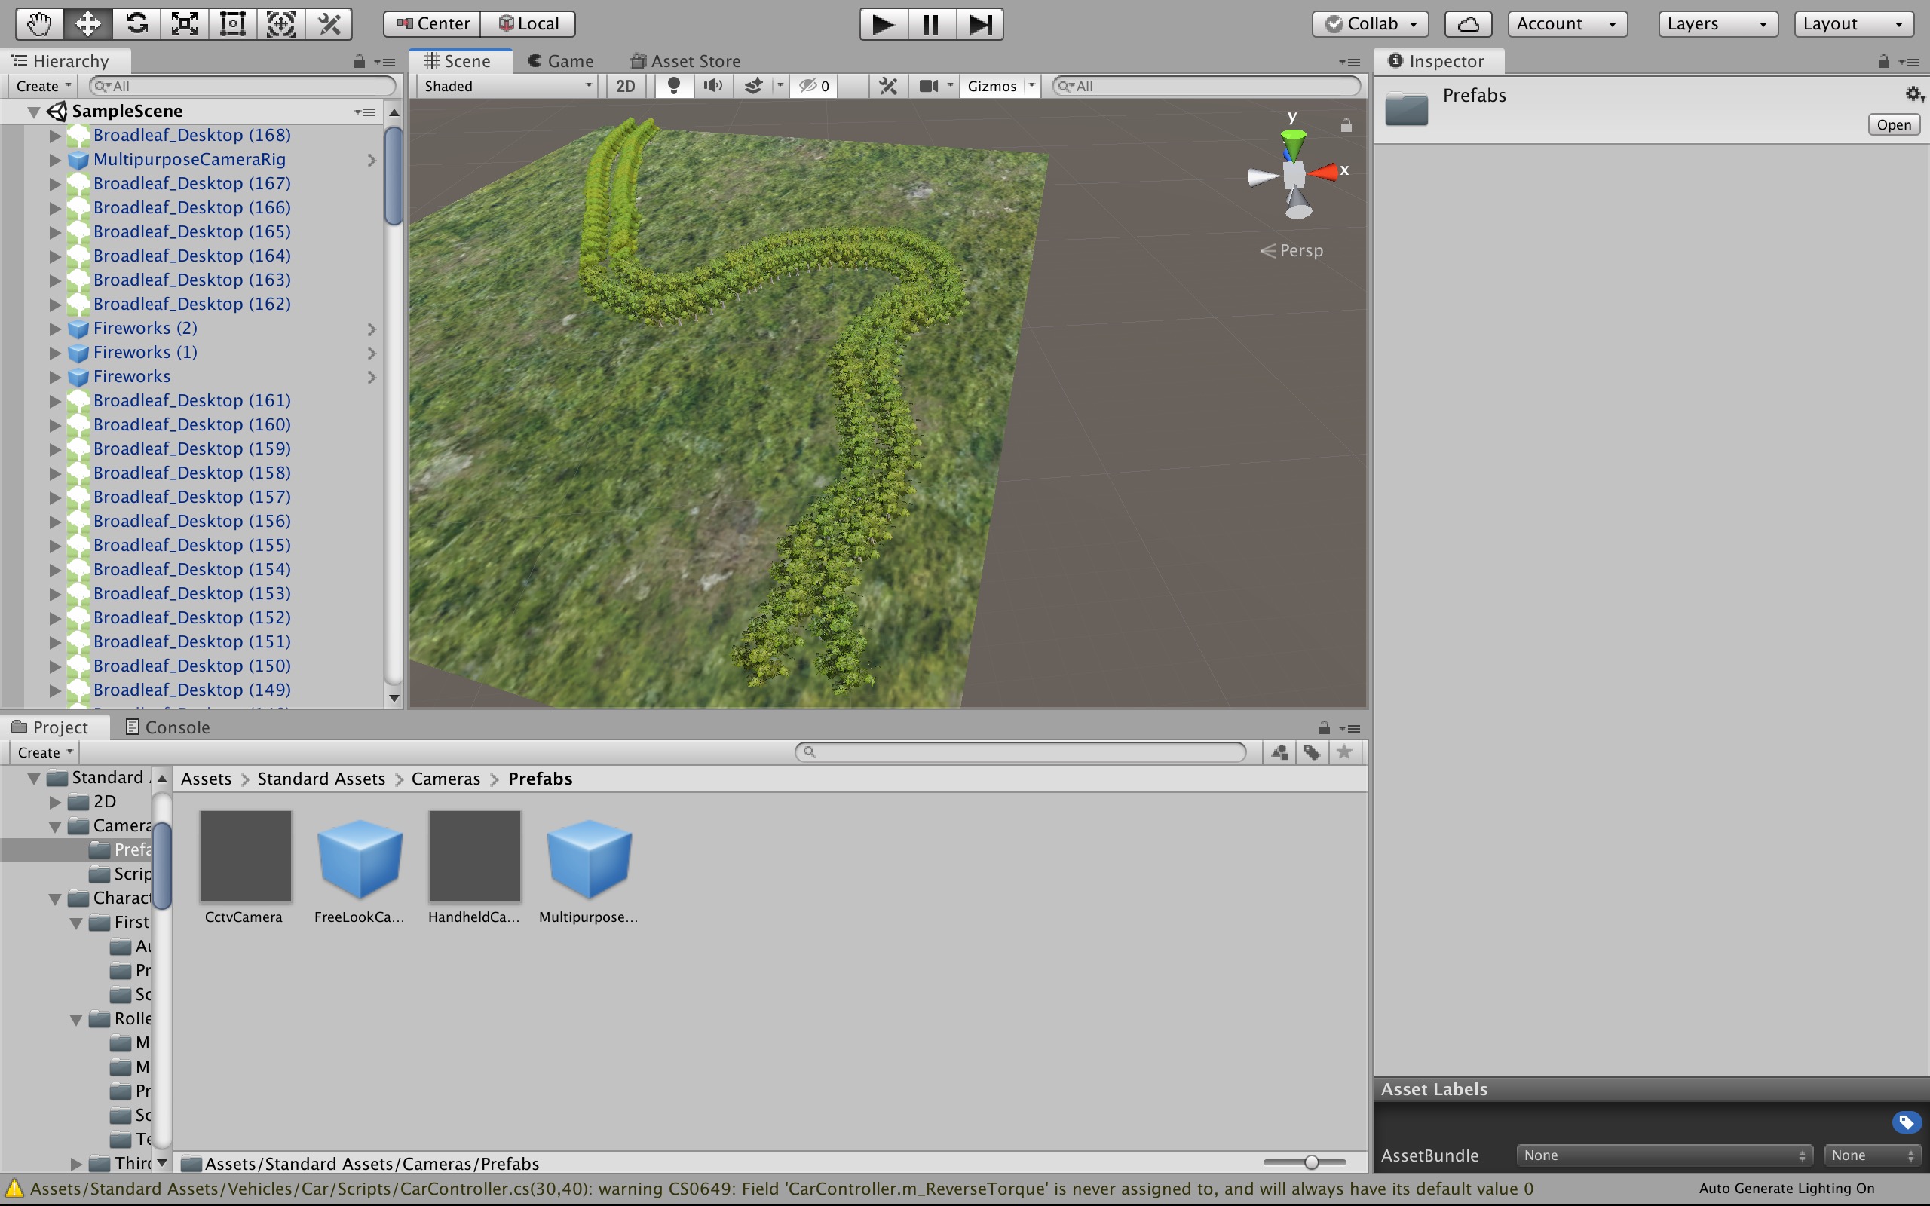Select the Rotate tool
The height and width of the screenshot is (1206, 1930).
tap(136, 23)
